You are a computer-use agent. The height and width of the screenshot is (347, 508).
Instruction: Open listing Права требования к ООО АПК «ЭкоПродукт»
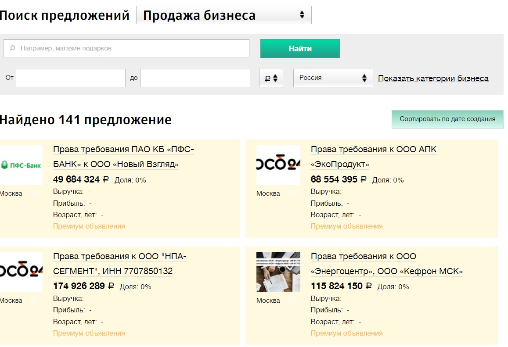pyautogui.click(x=374, y=157)
